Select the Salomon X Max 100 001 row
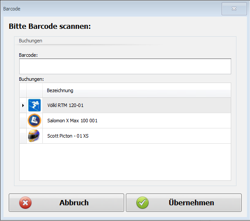 click(125, 121)
